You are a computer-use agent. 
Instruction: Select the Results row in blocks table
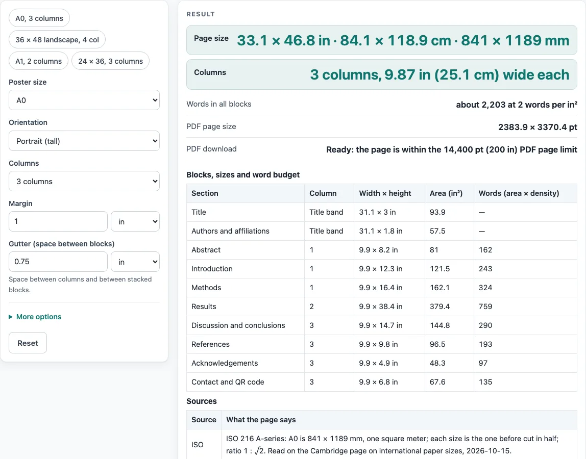click(x=382, y=307)
